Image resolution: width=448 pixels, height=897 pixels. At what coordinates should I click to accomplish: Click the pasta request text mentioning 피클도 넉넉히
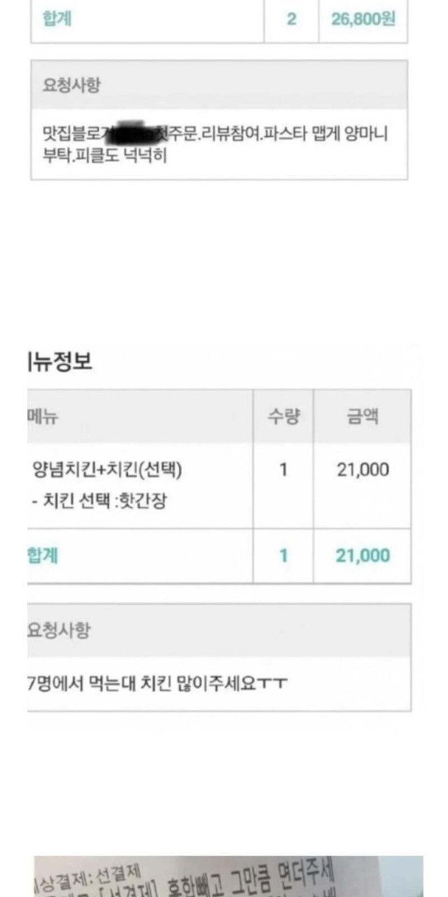[x=214, y=144]
